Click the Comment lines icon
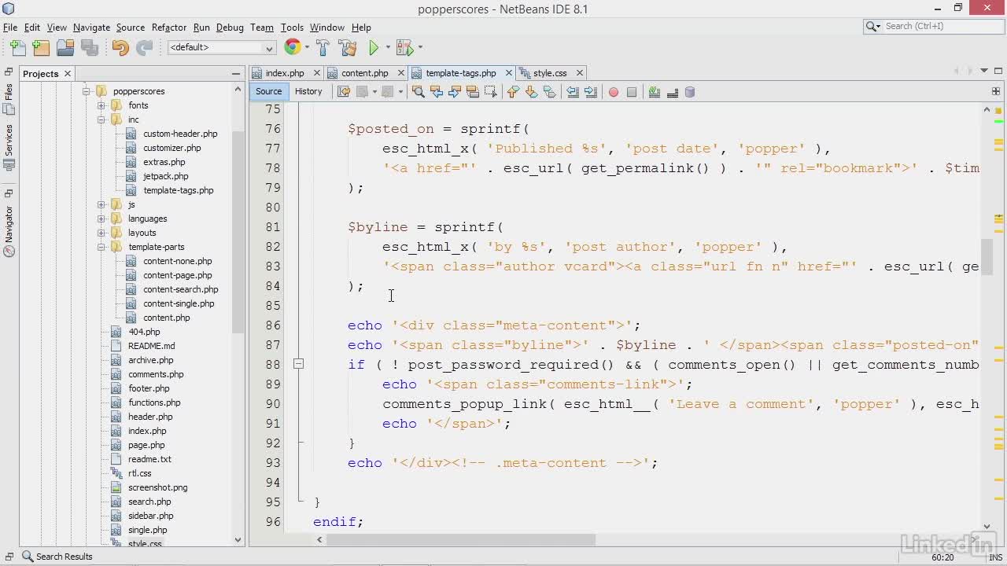This screenshot has width=1007, height=566. click(654, 92)
